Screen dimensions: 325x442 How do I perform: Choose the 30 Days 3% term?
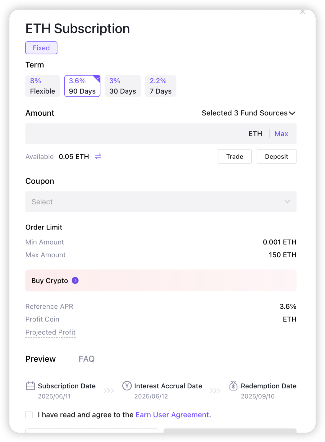point(123,86)
